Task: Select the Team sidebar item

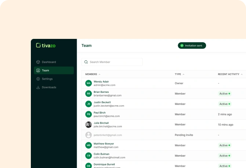Action: pos(54,70)
